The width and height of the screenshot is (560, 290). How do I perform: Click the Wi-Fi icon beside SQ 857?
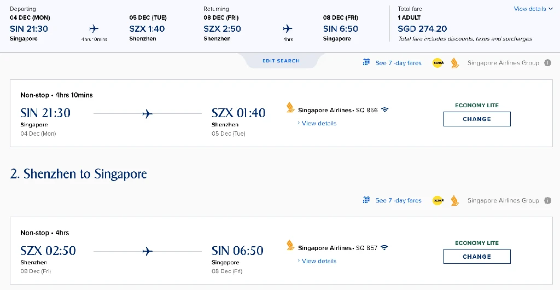385,248
